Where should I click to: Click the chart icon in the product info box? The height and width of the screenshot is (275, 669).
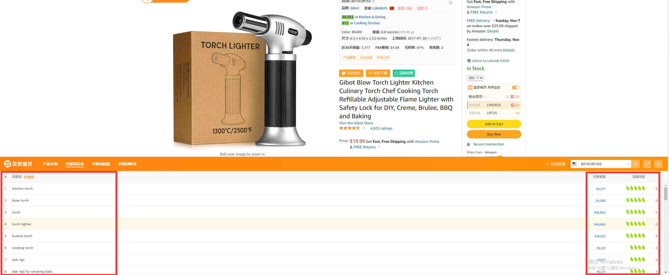[x=450, y=3]
